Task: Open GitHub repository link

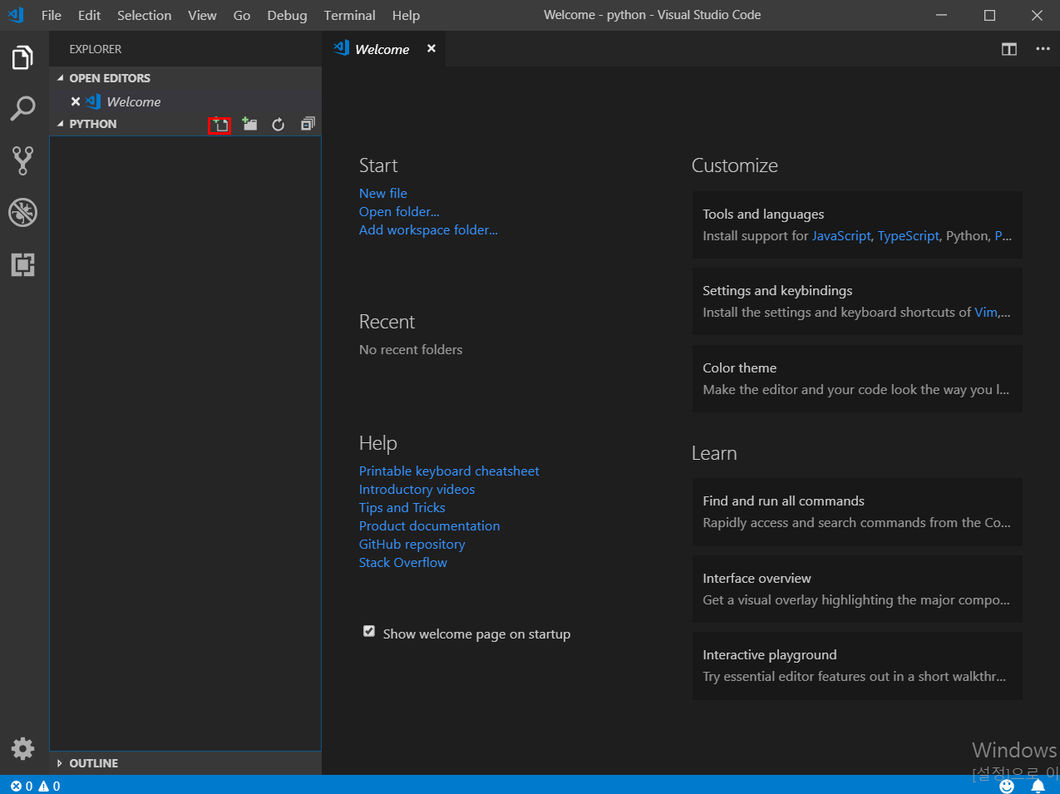Action: (x=412, y=544)
